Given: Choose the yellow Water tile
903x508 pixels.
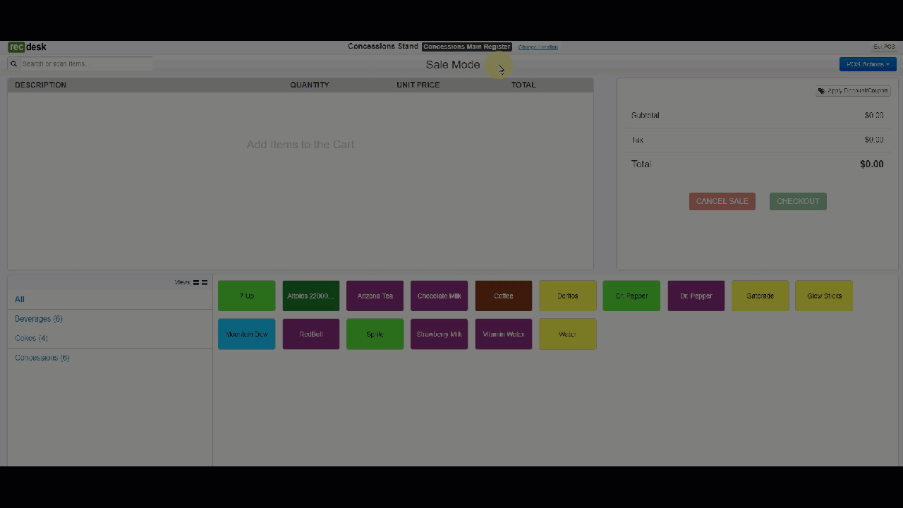Looking at the screenshot, I should coord(567,334).
